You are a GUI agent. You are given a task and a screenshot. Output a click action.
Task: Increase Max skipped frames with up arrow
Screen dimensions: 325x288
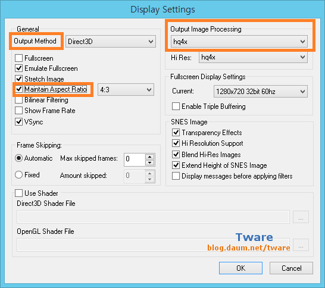(150, 156)
